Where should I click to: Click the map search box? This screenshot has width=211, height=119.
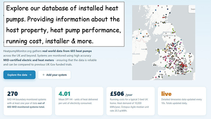click(x=192, y=9)
